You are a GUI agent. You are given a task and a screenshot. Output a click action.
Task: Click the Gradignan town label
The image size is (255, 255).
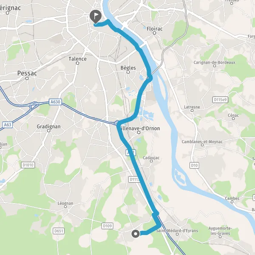48,127
